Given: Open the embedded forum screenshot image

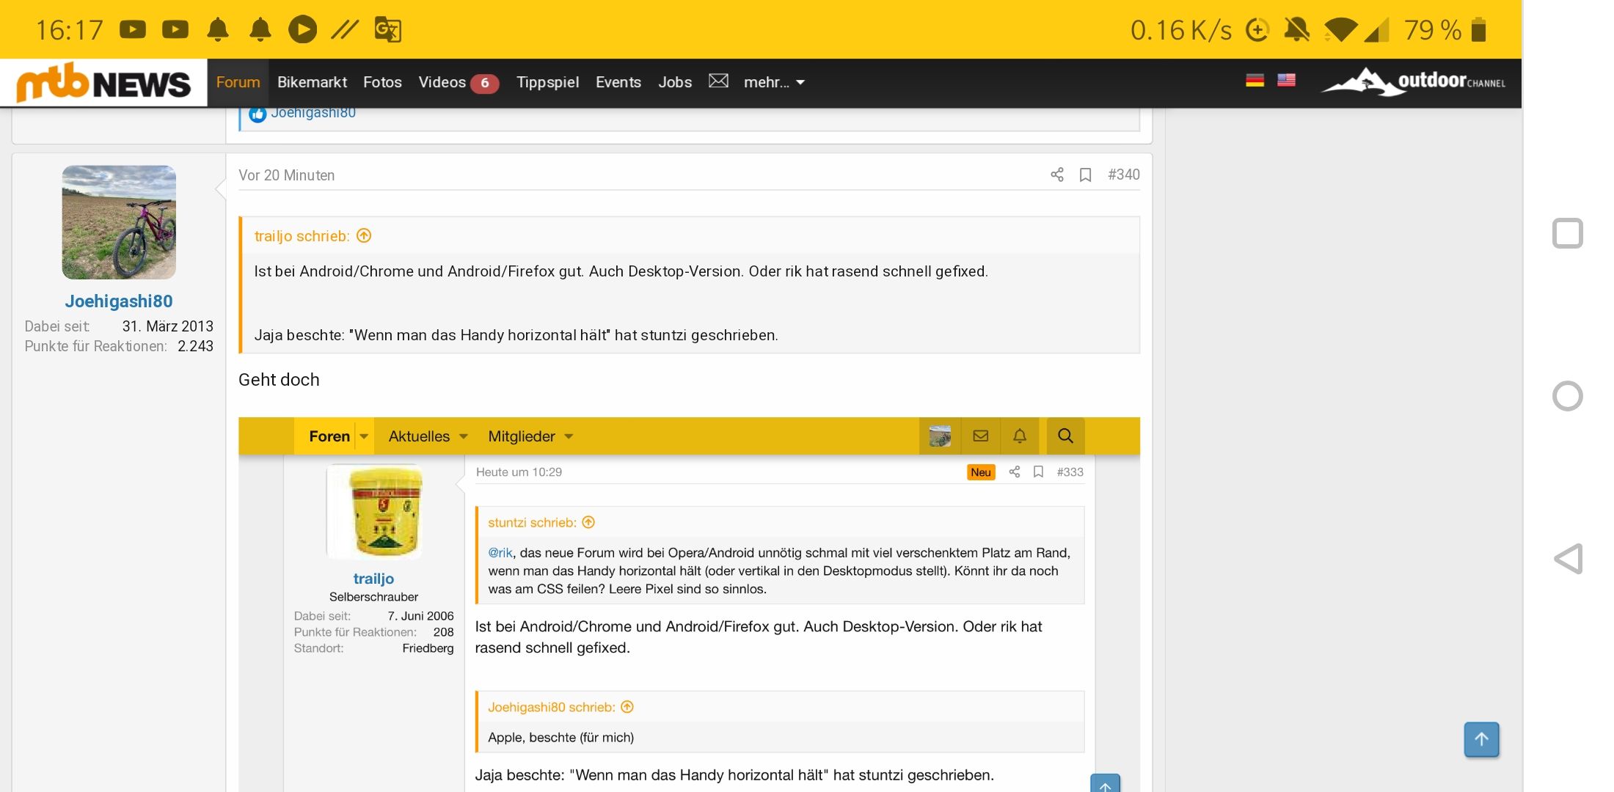Looking at the screenshot, I should (689, 601).
